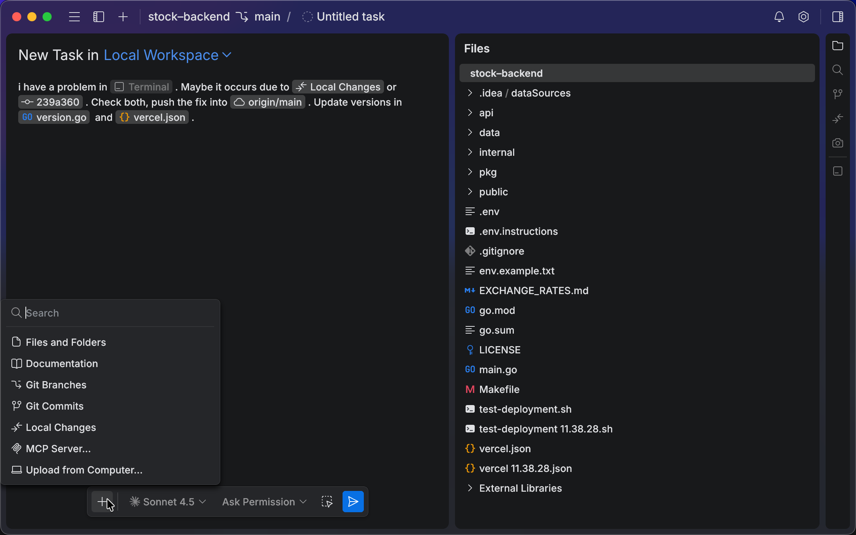Open the Files panel in right sidebar
This screenshot has height=535, width=856.
tap(838, 46)
